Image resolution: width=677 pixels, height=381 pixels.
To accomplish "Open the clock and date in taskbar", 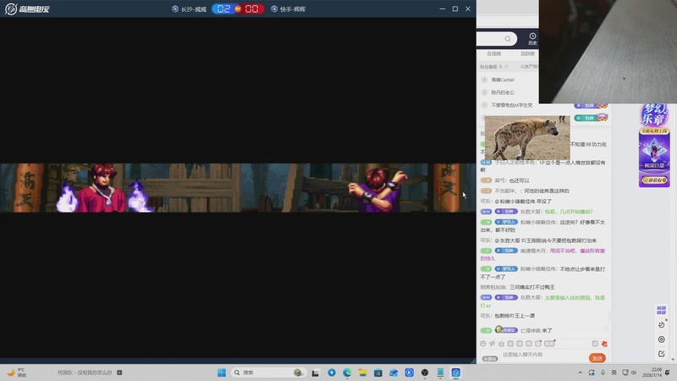I will (652, 373).
